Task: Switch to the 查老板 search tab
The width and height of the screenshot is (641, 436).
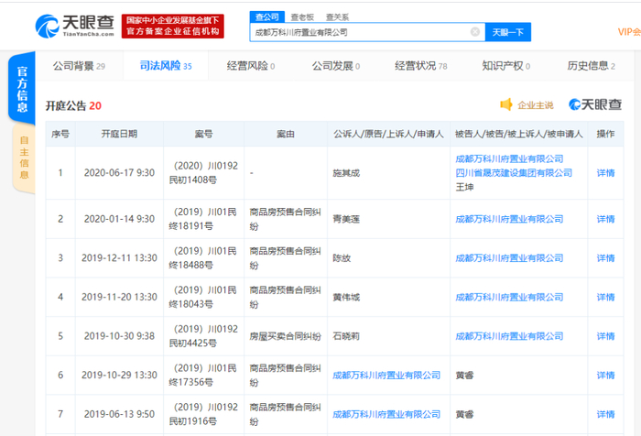Action: pyautogui.click(x=300, y=16)
